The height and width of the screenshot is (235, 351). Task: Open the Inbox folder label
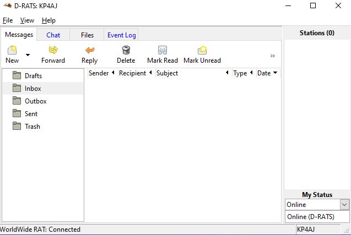pyautogui.click(x=33, y=89)
